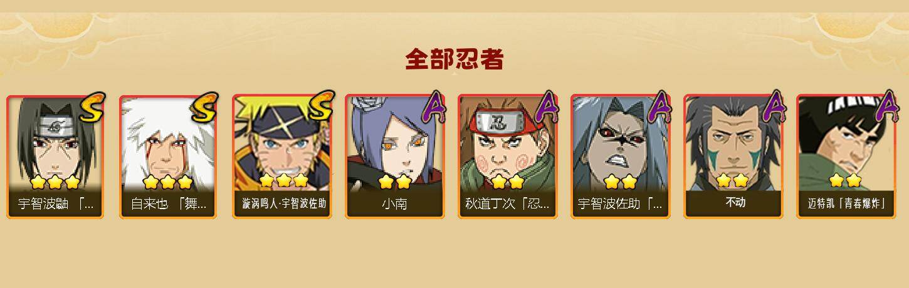Click the A rank badge on 秋道丁次
The width and height of the screenshot is (909, 288).
tap(546, 106)
